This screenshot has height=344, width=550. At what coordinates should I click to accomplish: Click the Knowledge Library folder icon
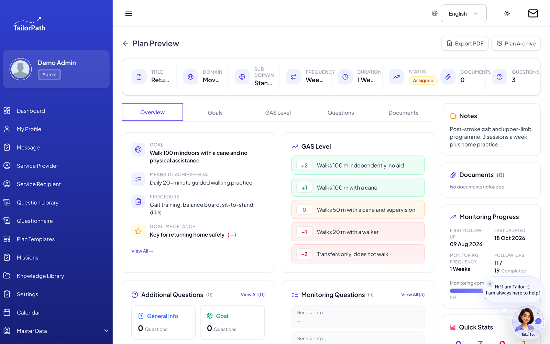(x=7, y=276)
